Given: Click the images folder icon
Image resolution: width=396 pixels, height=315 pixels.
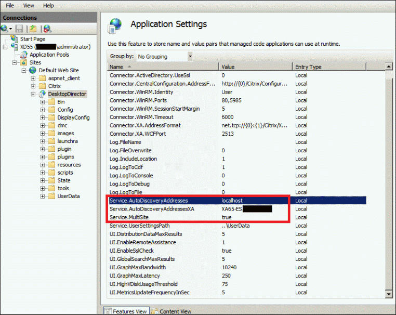Looking at the screenshot, I should tap(51, 133).
